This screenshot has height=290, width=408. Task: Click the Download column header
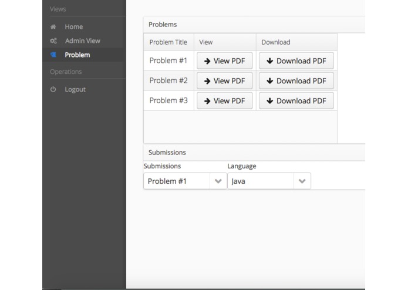(296, 42)
